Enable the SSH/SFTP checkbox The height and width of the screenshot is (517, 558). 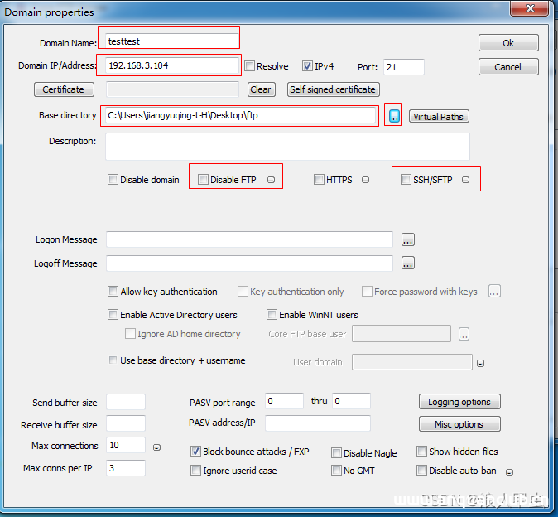[x=406, y=180]
